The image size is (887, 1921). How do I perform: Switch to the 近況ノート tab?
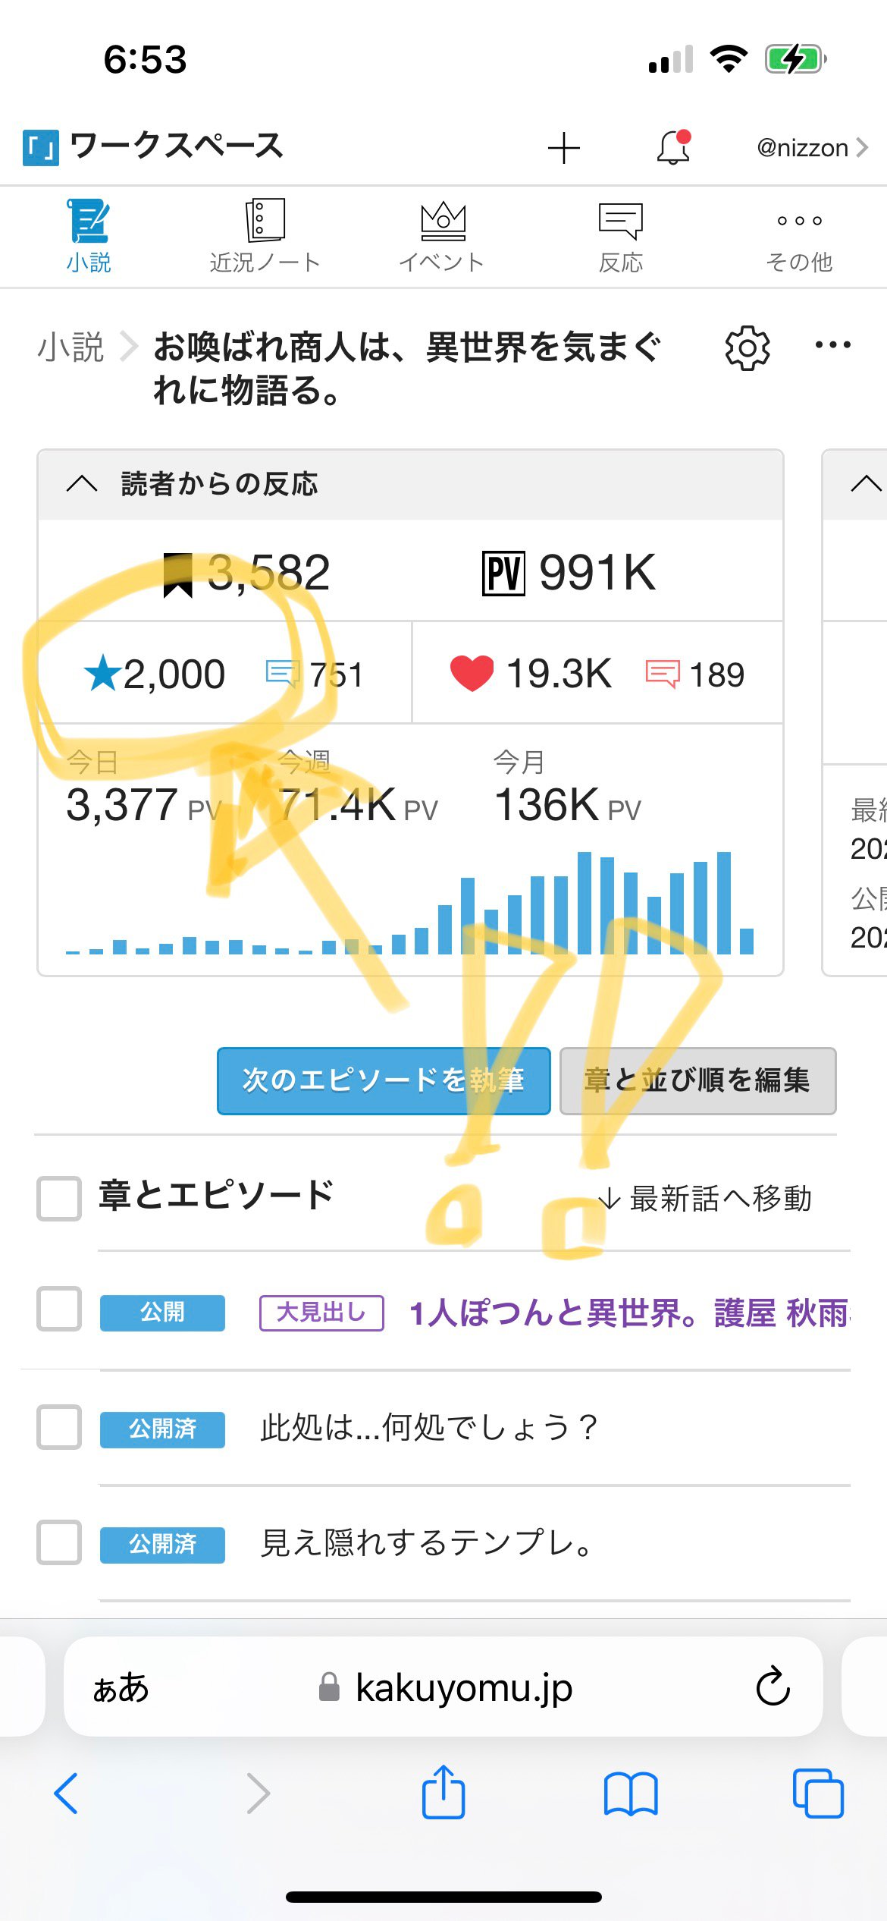point(265,236)
